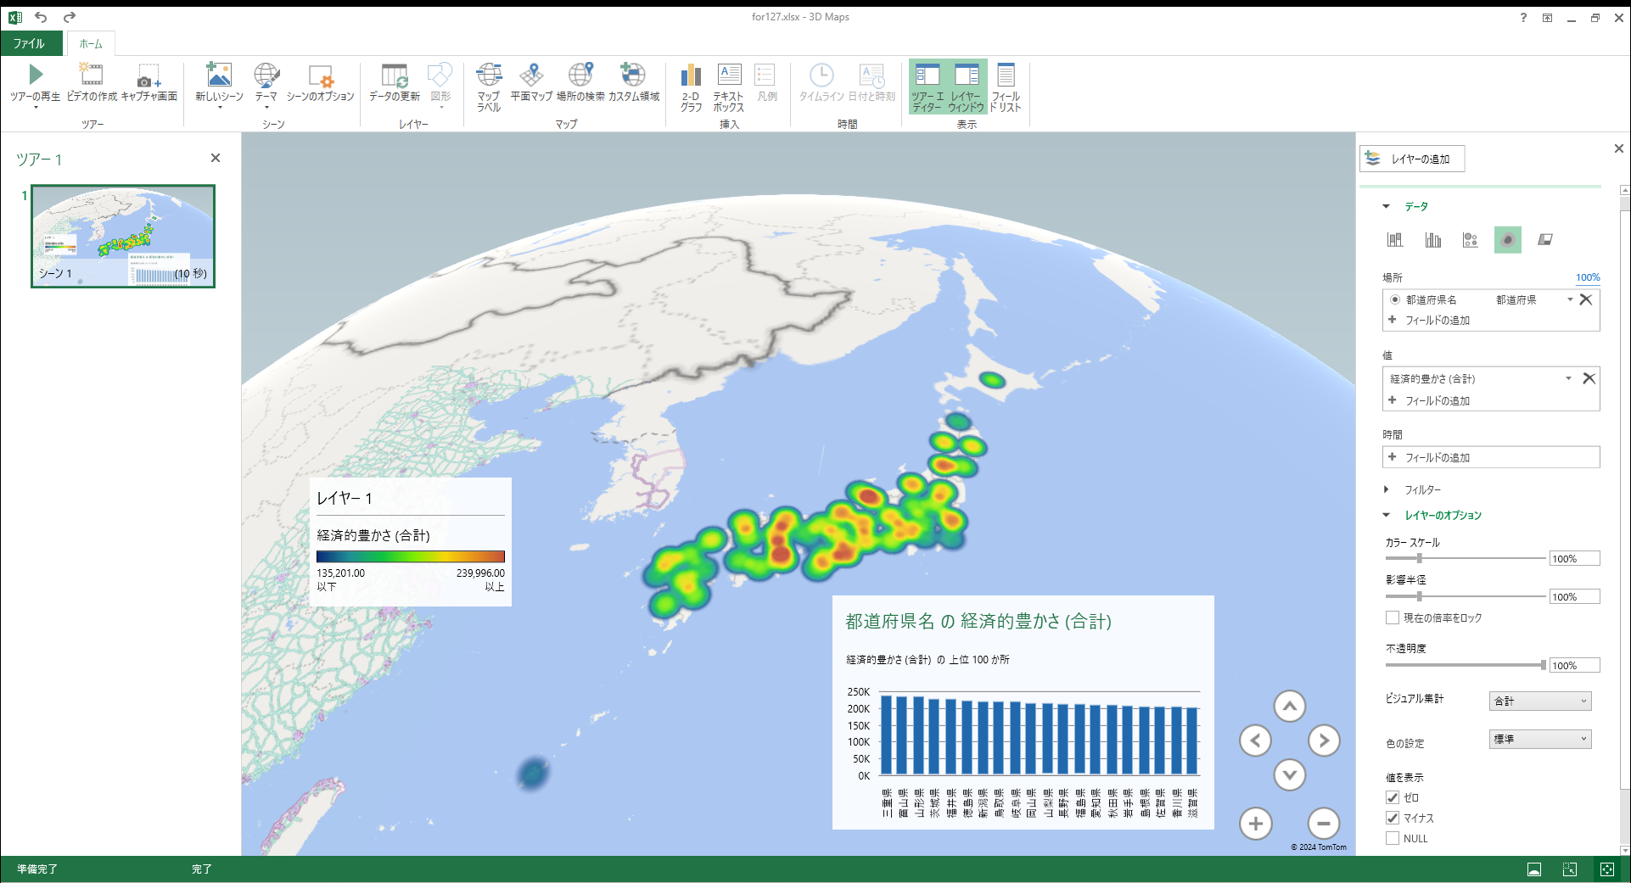The height and width of the screenshot is (883, 1631).
Task: Click フィールドの追加 under 時間
Action: [1437, 457]
